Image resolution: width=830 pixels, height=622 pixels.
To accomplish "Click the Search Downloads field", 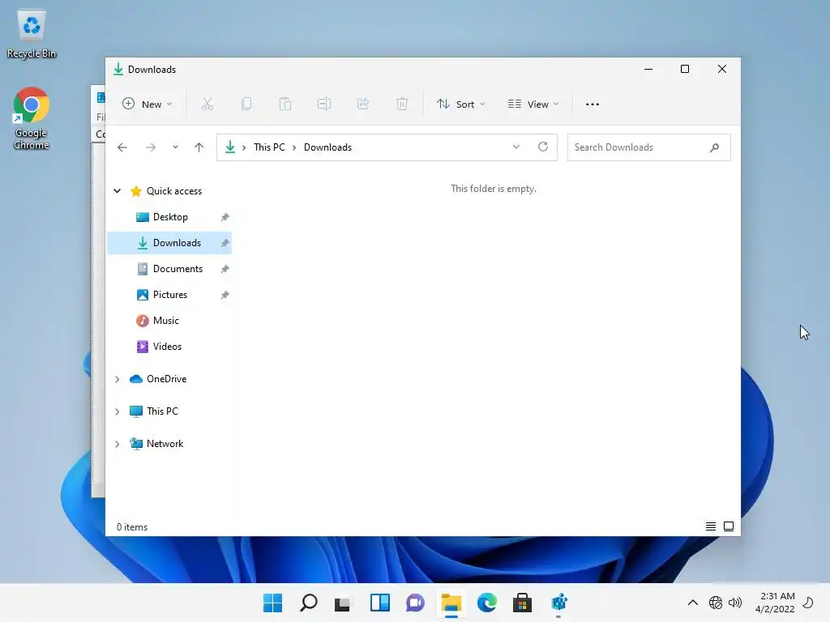I will (648, 147).
